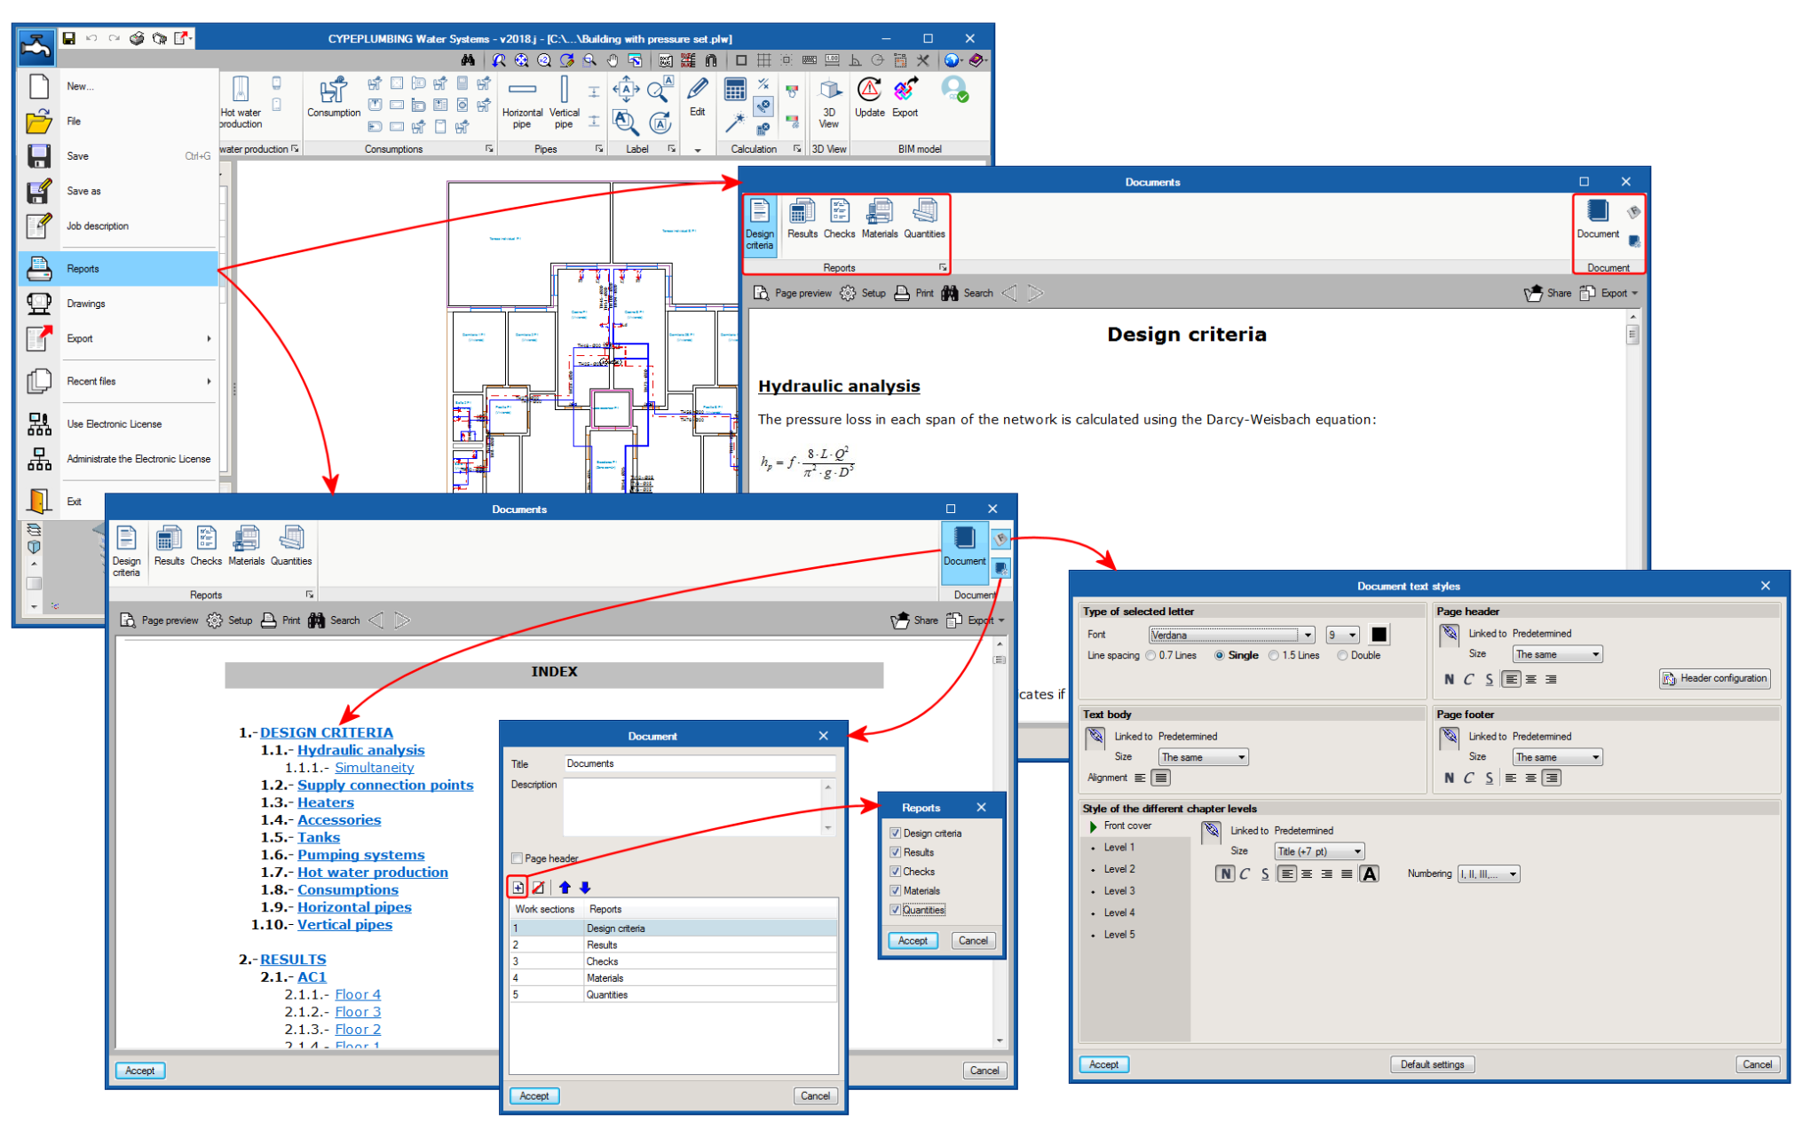Click the Hydraulic analysis link in the index
This screenshot has height=1130, width=1818.
(360, 749)
